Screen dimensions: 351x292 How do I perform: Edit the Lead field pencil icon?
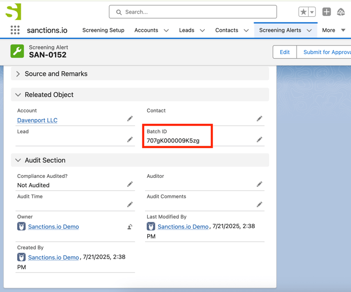(130, 140)
